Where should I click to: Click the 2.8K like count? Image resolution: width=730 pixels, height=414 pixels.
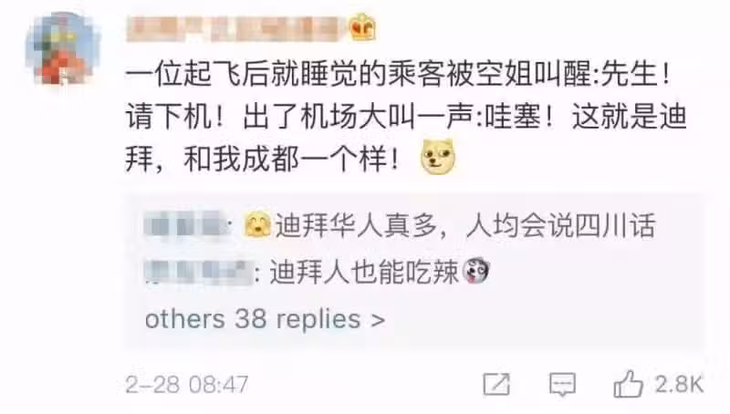679,384
